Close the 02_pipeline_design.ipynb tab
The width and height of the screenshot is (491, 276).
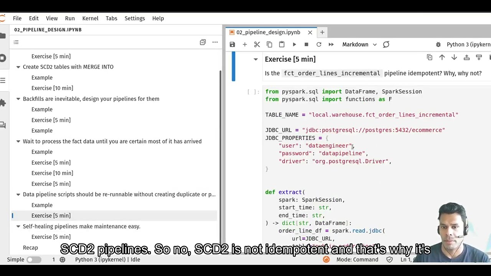point(310,32)
